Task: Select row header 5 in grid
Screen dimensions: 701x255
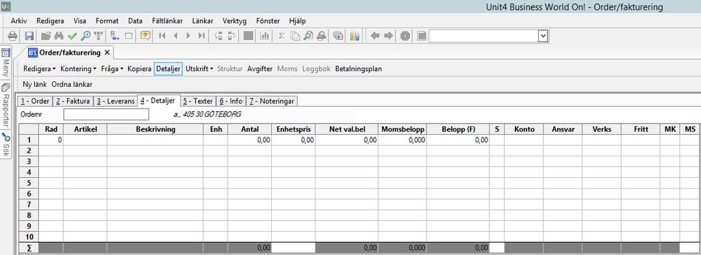Action: point(29,183)
